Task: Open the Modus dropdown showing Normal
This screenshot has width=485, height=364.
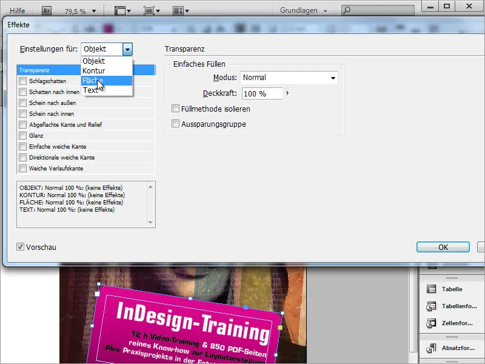Action: pos(289,78)
